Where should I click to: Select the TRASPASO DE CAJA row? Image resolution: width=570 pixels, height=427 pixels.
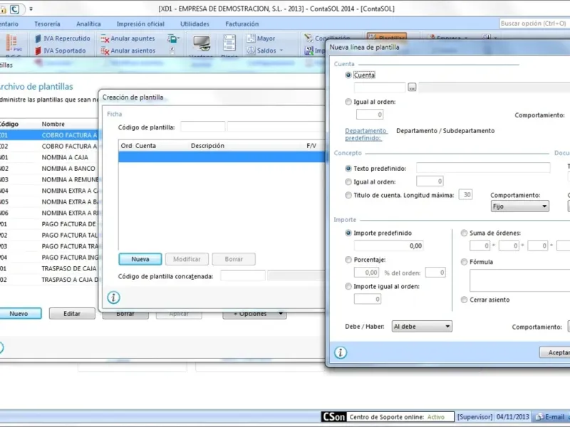49,269
